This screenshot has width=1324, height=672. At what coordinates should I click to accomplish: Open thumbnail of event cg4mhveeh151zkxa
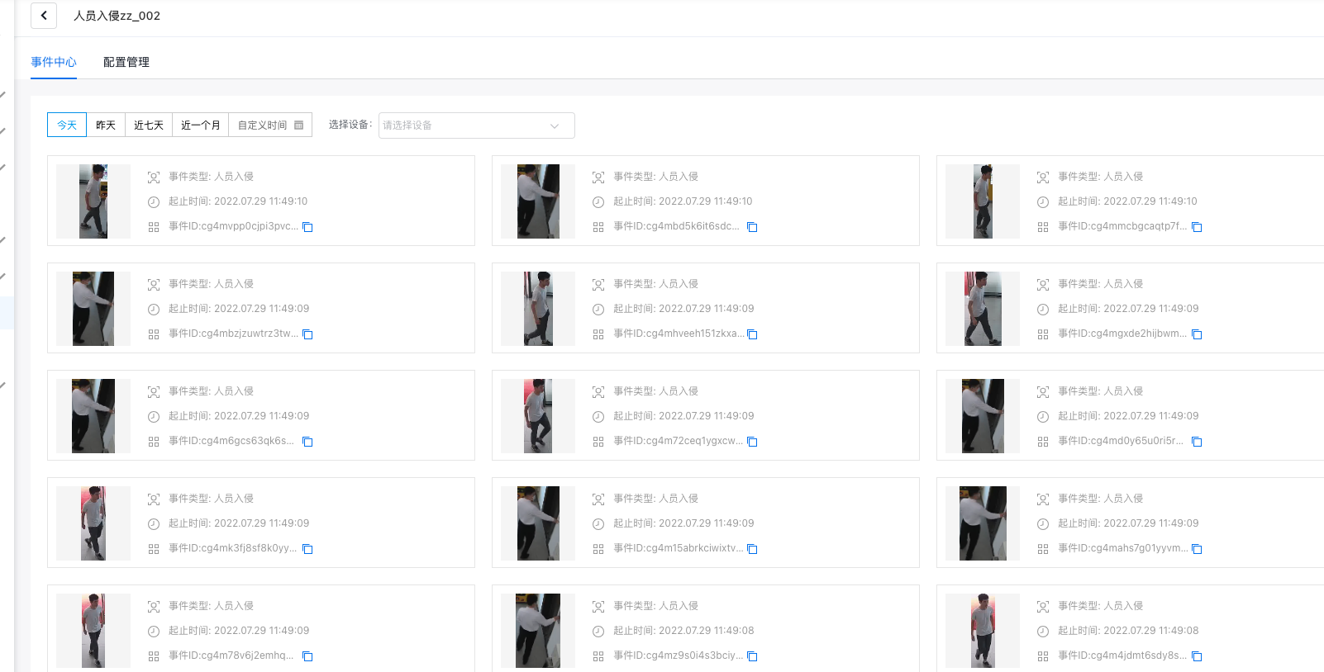click(x=538, y=309)
